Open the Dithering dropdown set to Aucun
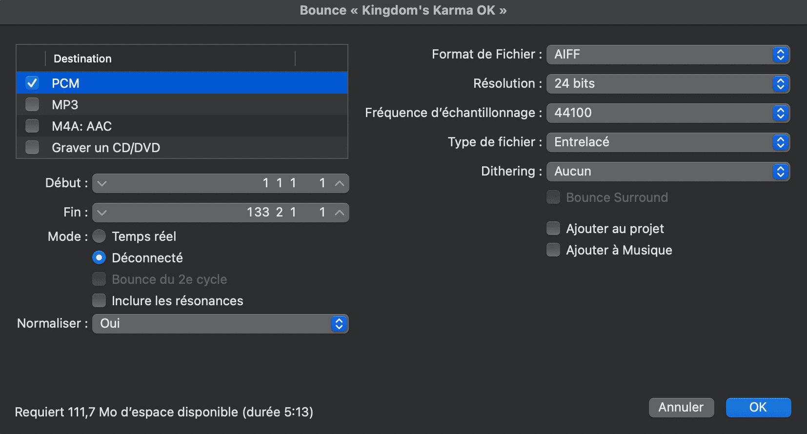 [668, 172]
